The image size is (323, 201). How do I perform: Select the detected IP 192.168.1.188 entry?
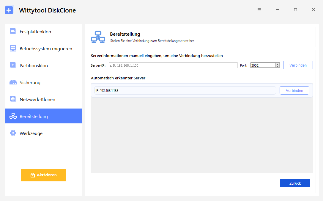click(x=185, y=90)
